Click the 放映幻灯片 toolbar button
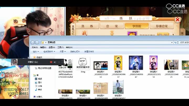 pyautogui.click(x=75, y=51)
